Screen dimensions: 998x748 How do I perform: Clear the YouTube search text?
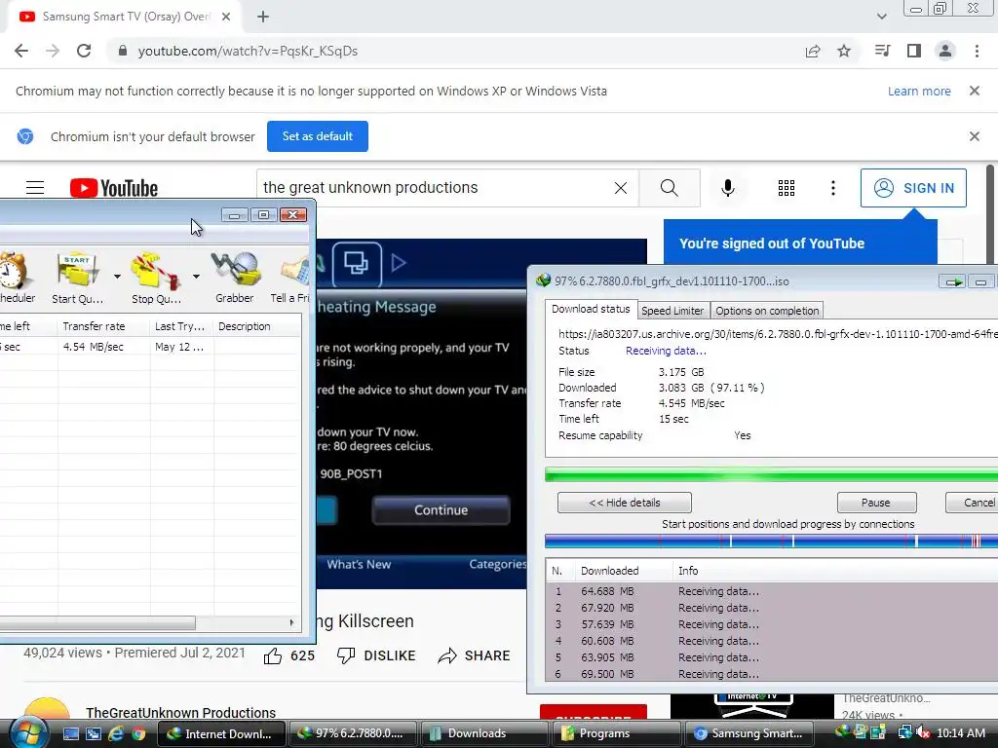[621, 188]
